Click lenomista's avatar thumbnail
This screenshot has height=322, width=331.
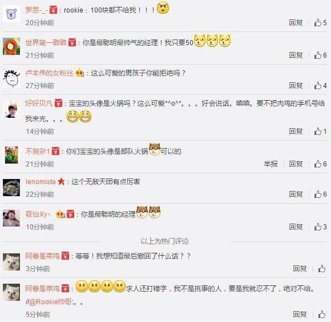[11, 188]
